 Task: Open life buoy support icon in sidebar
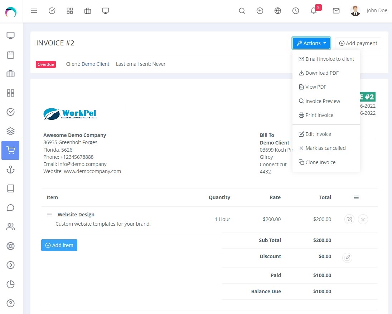10,246
